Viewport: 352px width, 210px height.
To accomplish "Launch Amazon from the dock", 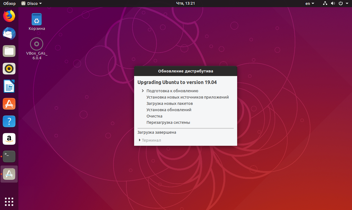I will (x=9, y=139).
